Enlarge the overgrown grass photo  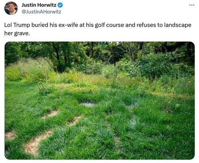[x=99, y=100]
